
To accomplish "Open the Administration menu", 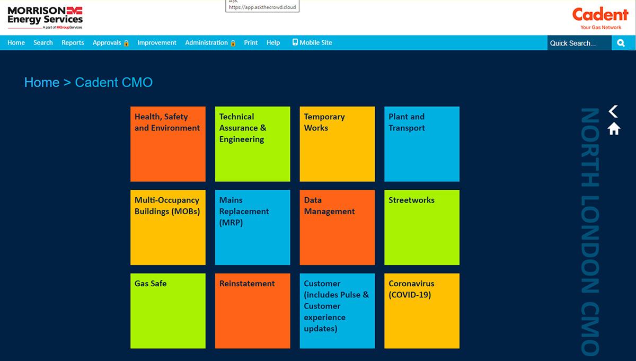I will [x=207, y=43].
